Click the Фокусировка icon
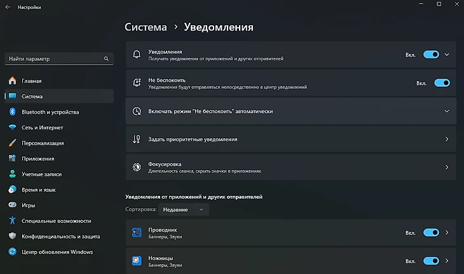 pos(137,167)
